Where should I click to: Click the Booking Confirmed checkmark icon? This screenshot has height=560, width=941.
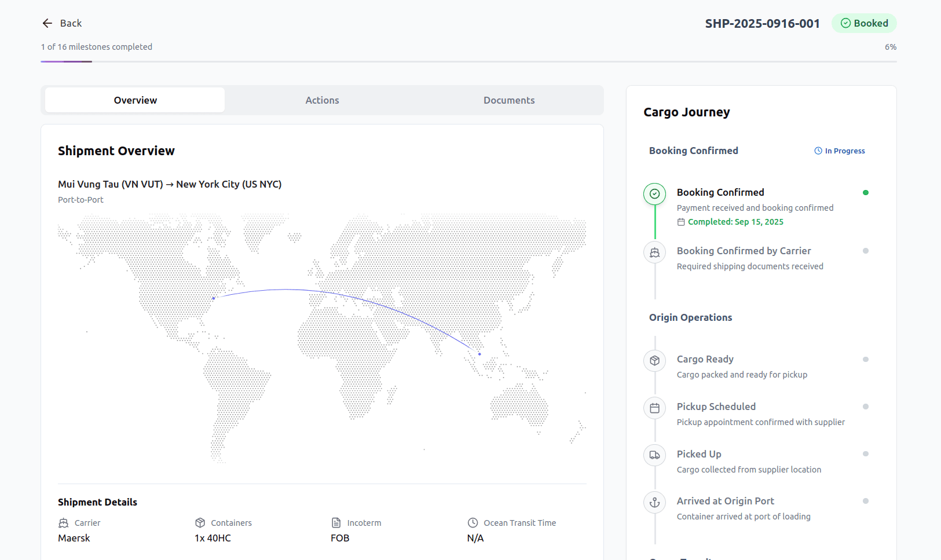[x=654, y=194]
